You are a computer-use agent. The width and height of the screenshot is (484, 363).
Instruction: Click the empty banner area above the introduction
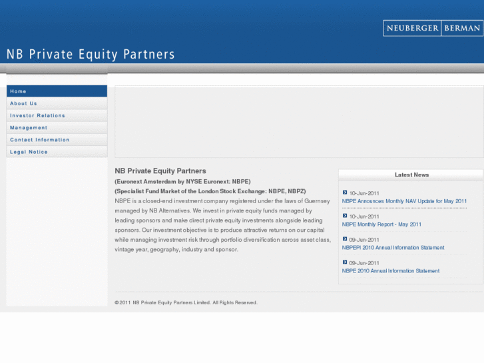click(x=299, y=122)
